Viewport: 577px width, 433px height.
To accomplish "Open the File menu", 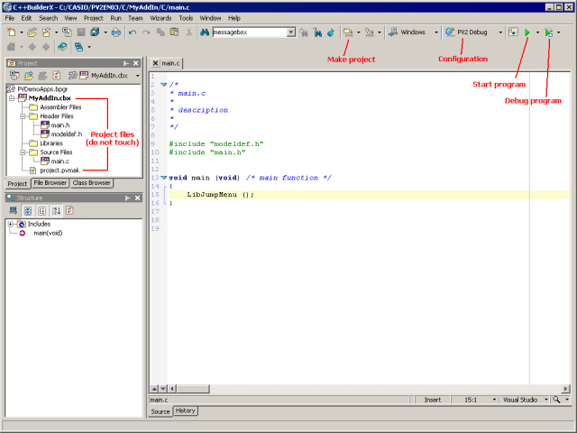I will [10, 18].
